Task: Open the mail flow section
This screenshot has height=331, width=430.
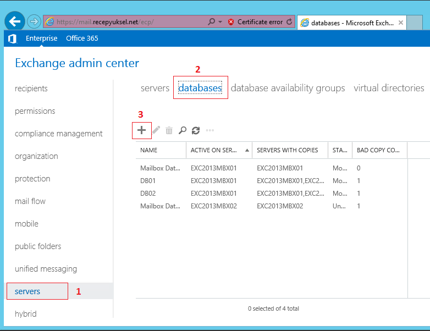Action: coord(30,201)
